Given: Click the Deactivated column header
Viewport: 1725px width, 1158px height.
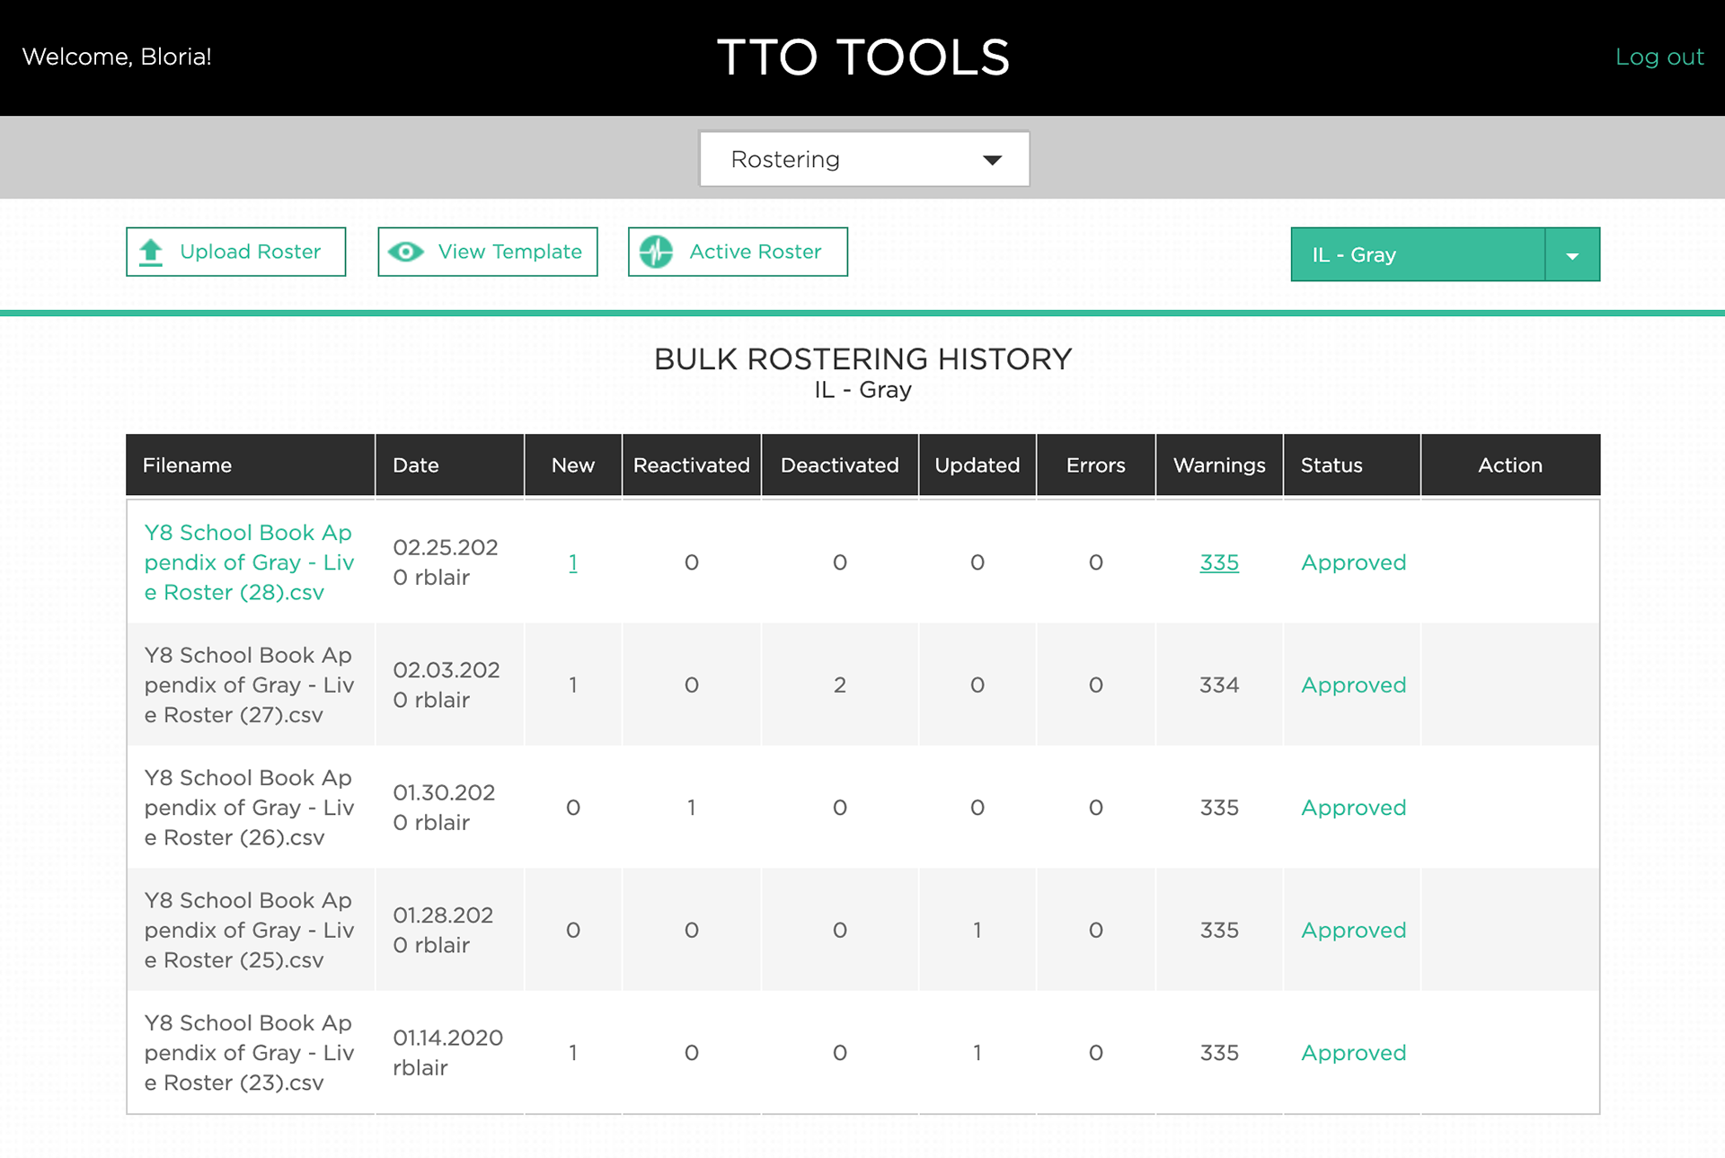Looking at the screenshot, I should tap(840, 465).
